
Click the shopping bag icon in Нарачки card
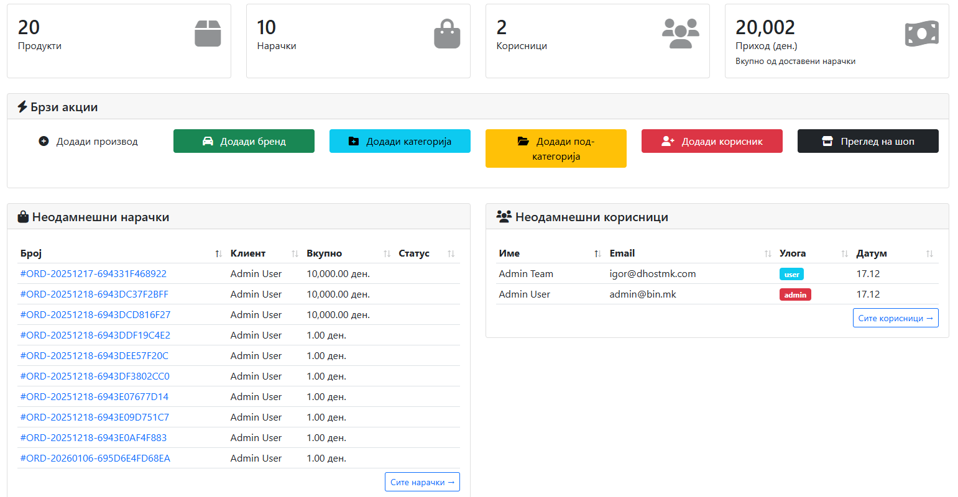tap(447, 34)
